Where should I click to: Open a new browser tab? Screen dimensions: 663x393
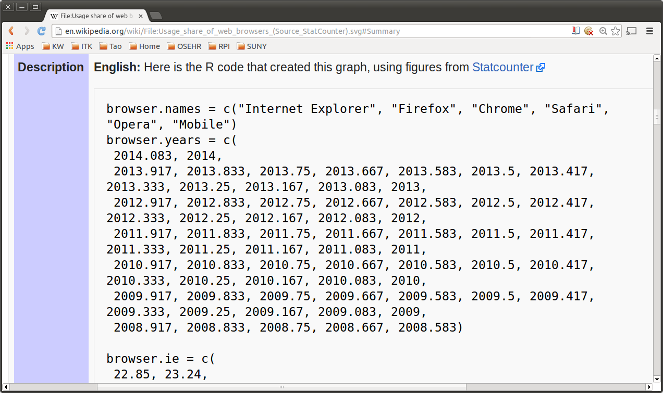pos(155,16)
